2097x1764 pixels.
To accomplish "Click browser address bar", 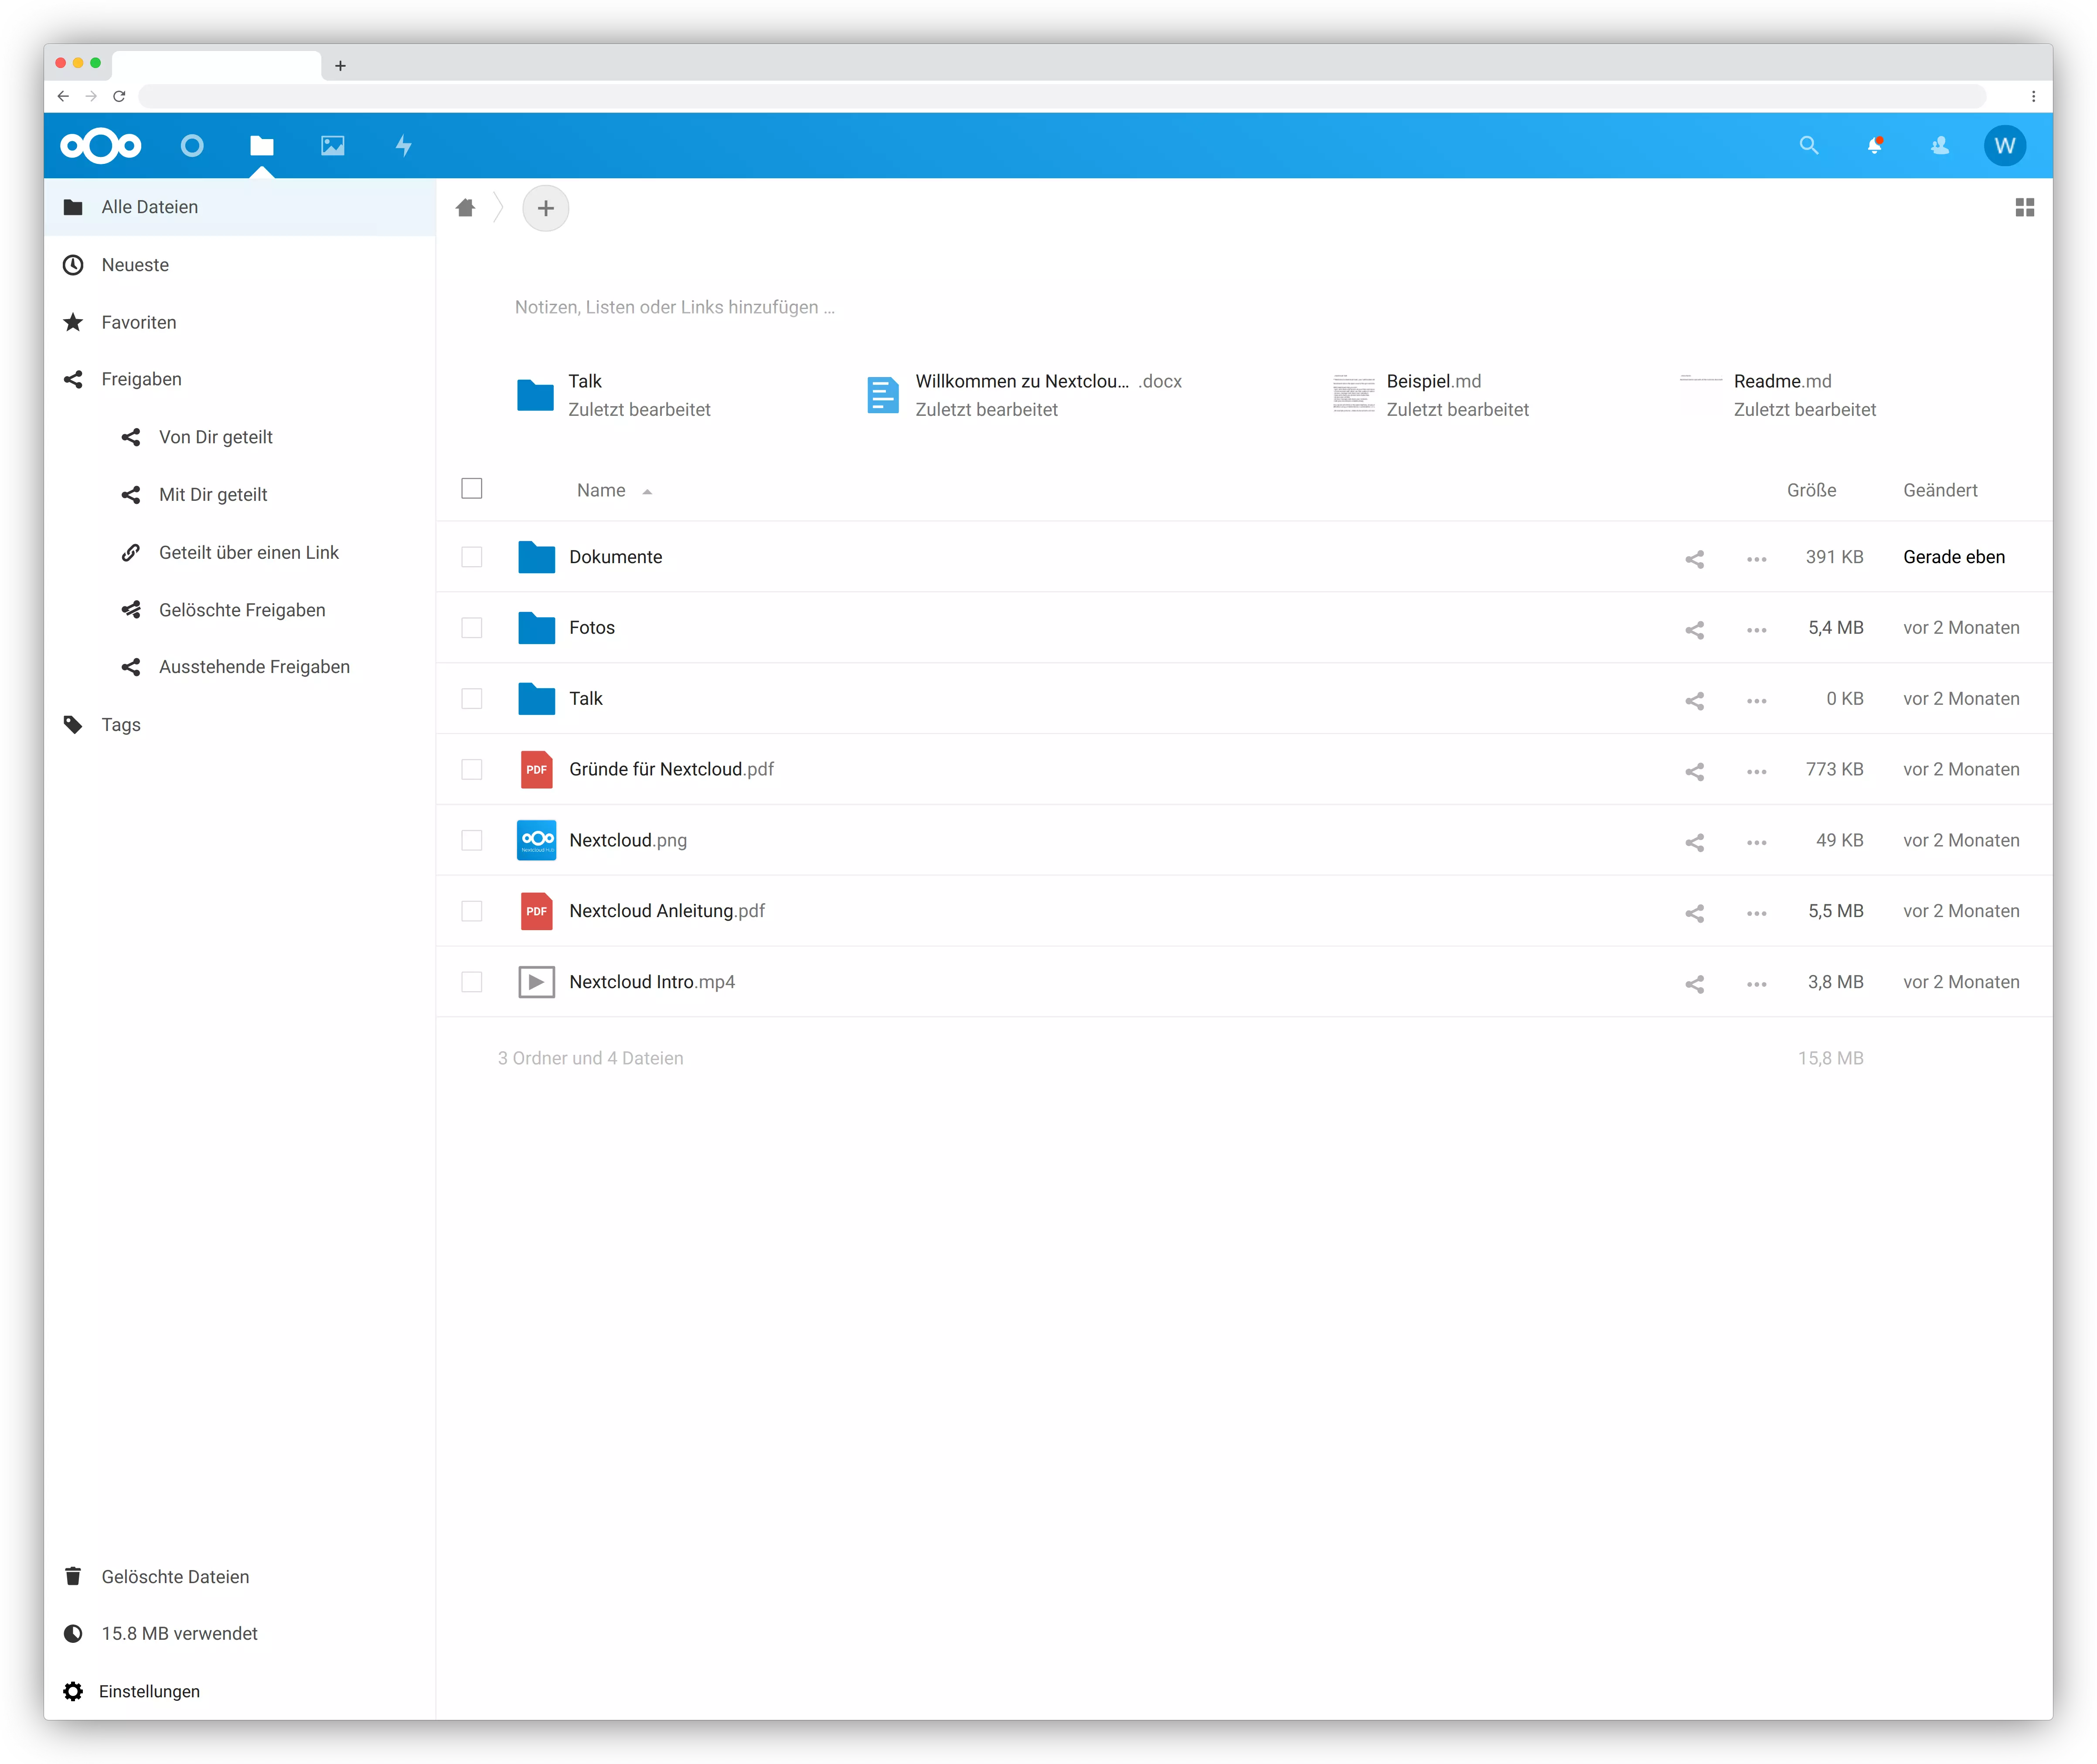I will 1062,96.
